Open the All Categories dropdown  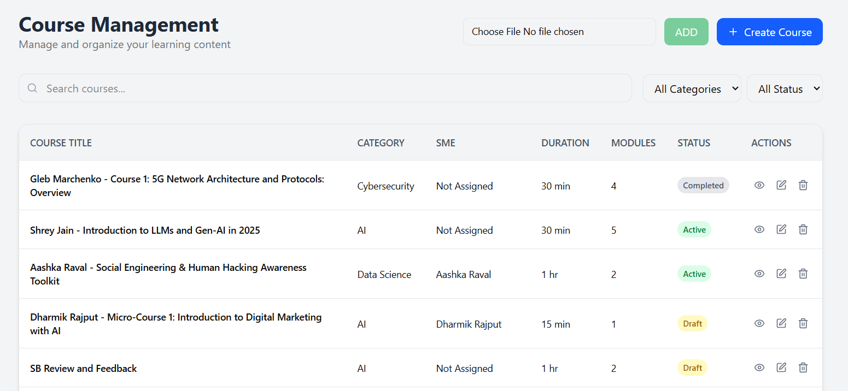coord(692,88)
